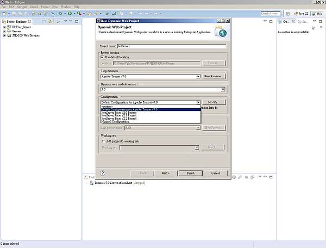Click the Print icon in main toolbar

pos(26,14)
